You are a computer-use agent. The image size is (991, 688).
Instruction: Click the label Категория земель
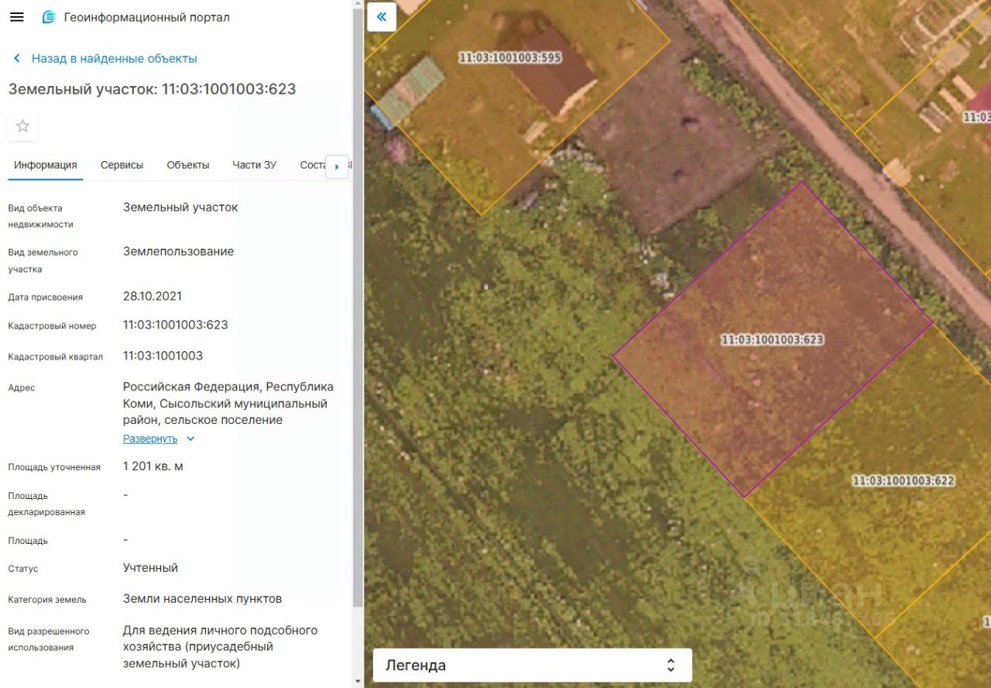tap(47, 600)
